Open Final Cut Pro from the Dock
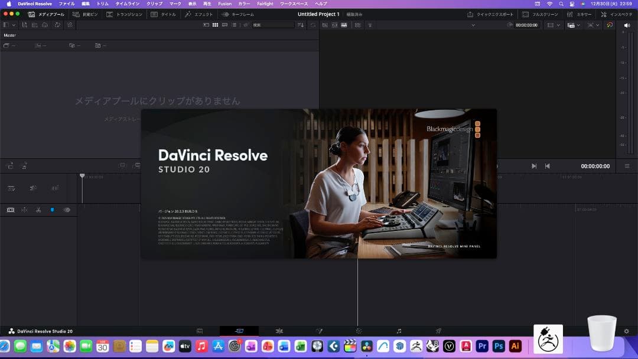 (x=350, y=347)
